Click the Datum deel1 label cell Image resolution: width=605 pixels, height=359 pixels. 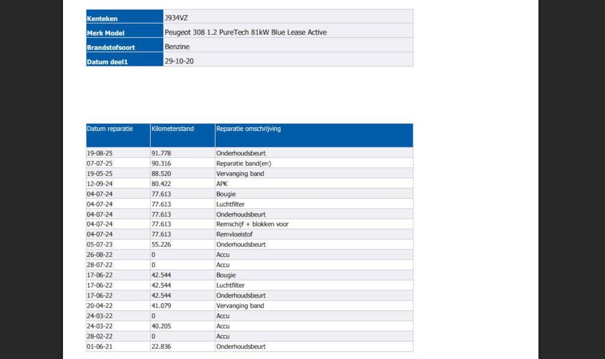(x=107, y=62)
